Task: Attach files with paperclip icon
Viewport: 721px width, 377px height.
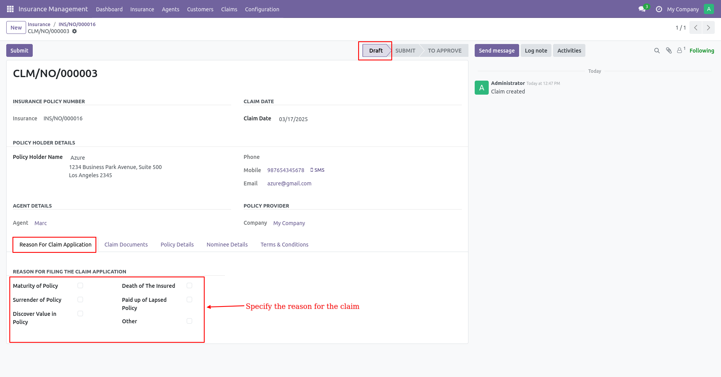Action: click(x=669, y=51)
